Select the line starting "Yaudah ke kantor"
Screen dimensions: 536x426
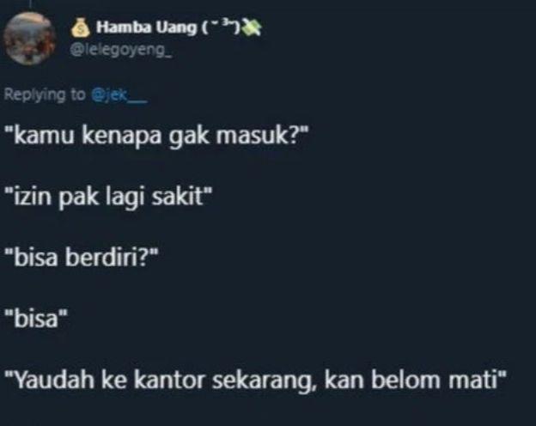tap(255, 380)
